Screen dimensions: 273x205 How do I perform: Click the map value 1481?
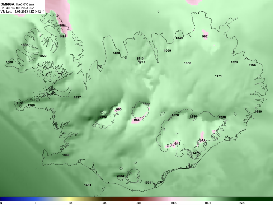click(x=88, y=185)
